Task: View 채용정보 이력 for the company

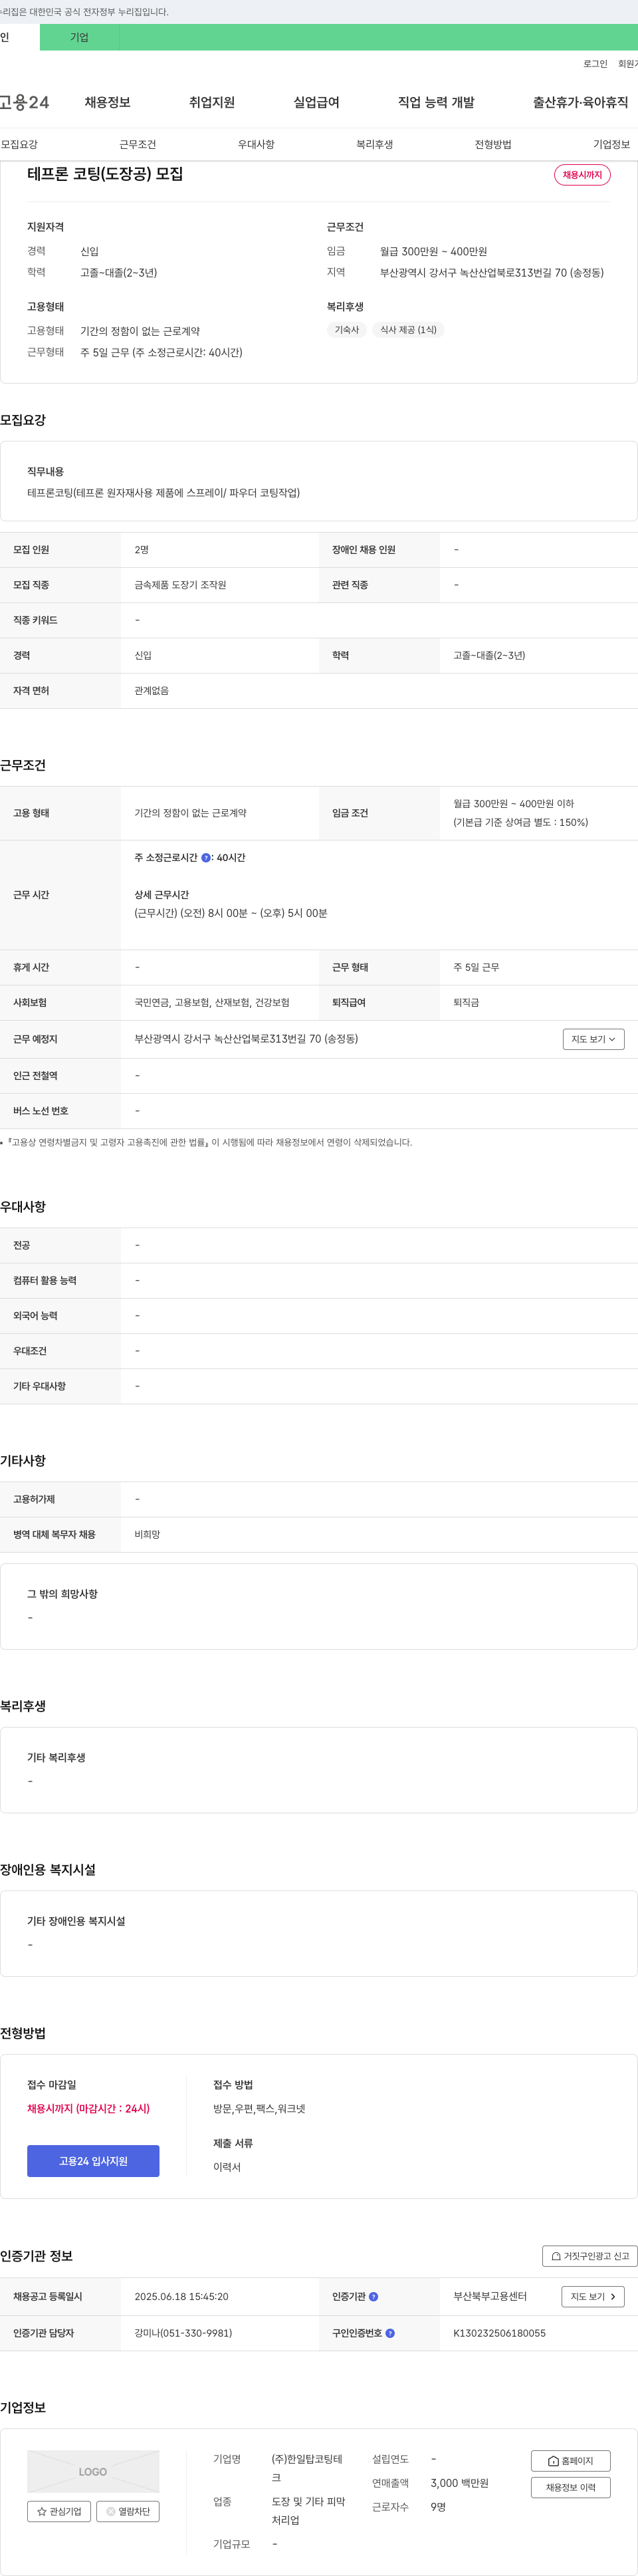Action: pos(570,2487)
